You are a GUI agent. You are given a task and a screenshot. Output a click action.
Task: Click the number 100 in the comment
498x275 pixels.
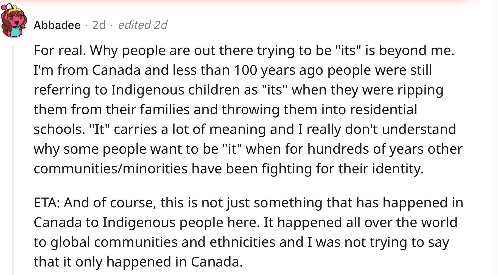(x=245, y=70)
